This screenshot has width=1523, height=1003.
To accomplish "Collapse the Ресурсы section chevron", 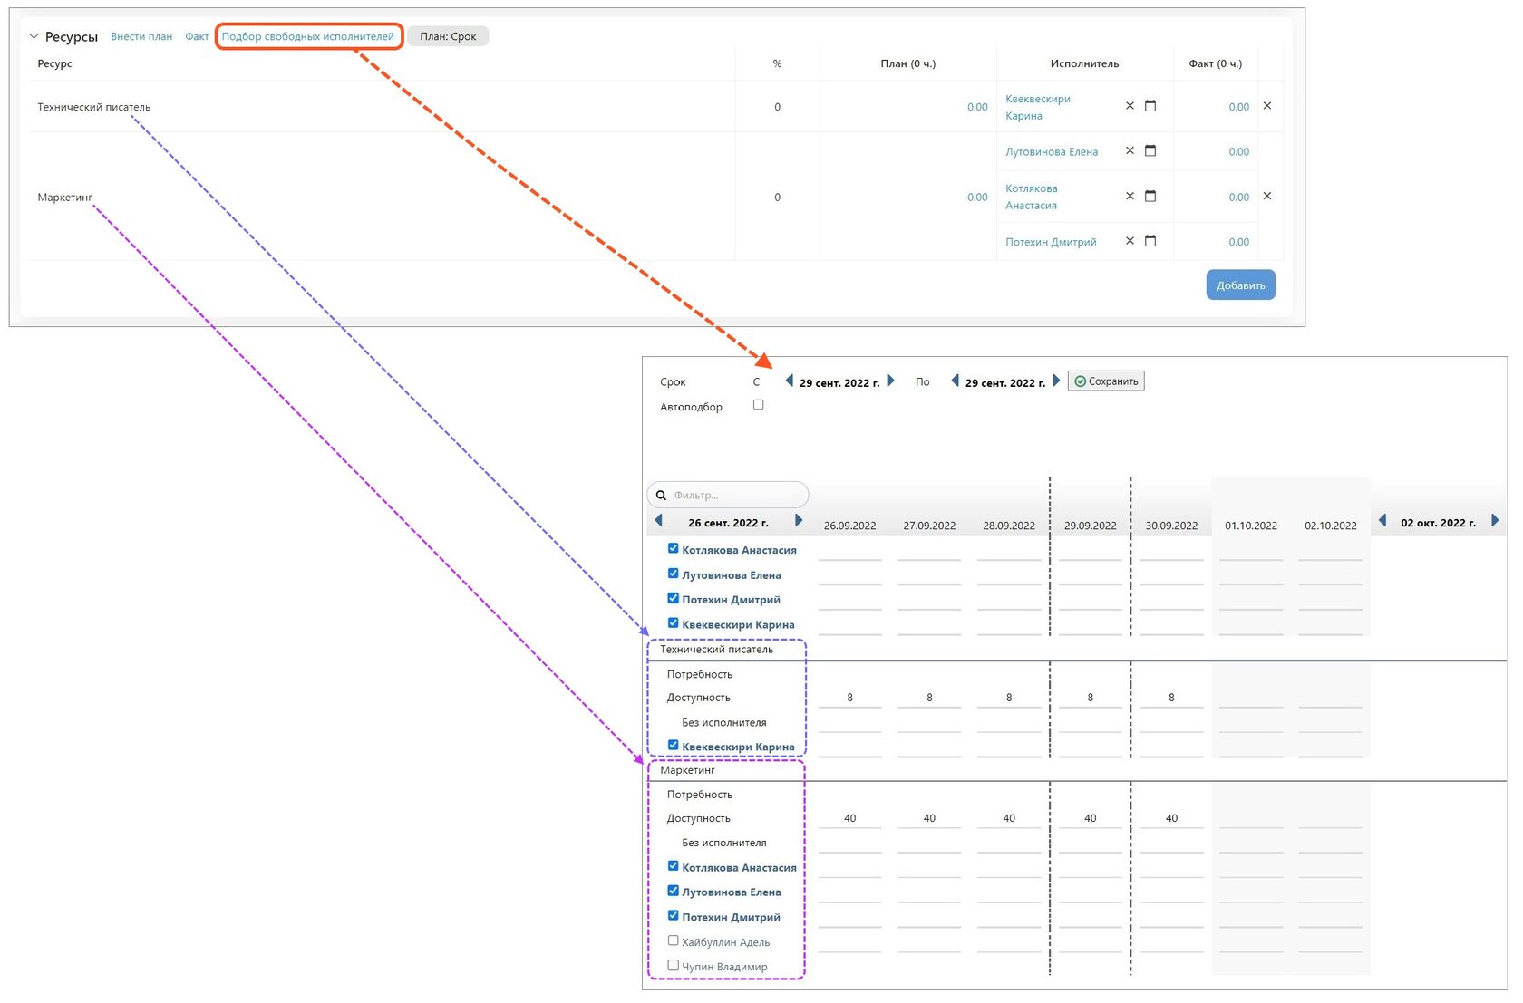I will [34, 36].
